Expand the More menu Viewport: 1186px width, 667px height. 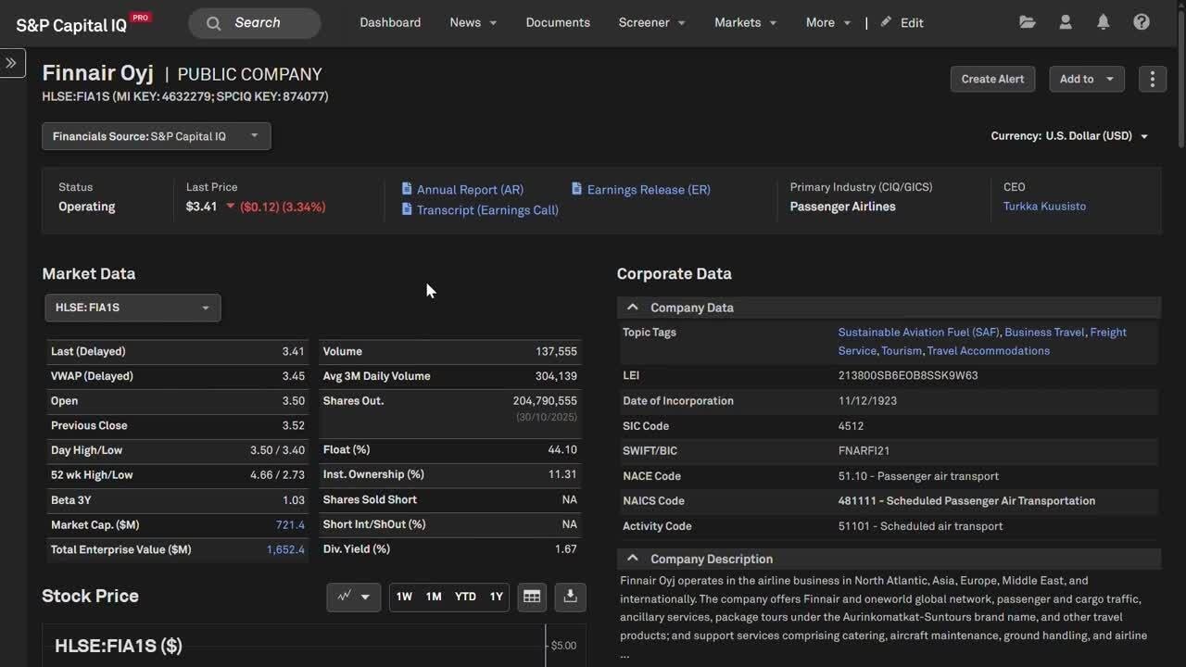click(x=828, y=22)
